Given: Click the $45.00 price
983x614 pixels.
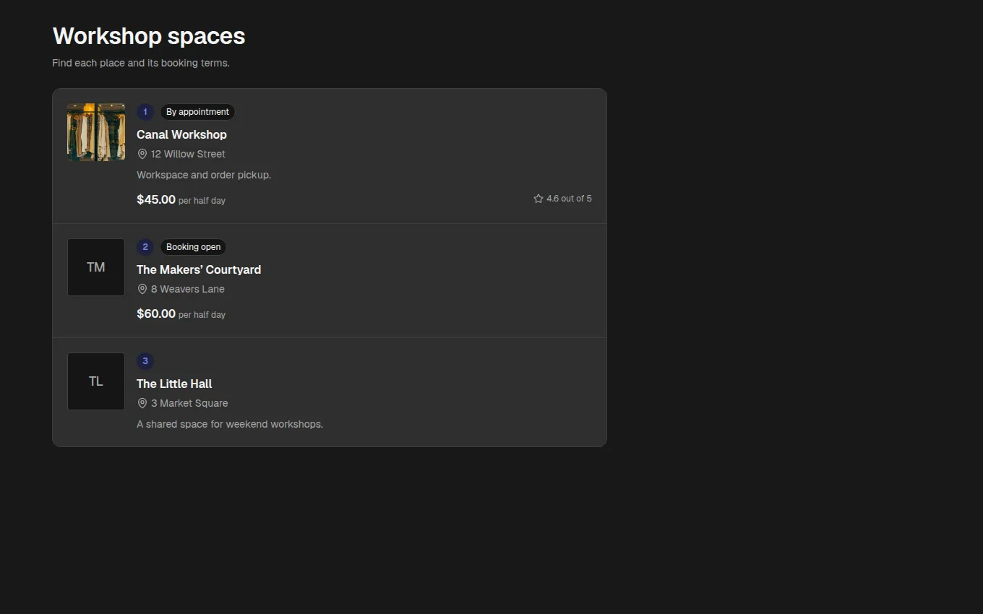Looking at the screenshot, I should click(156, 199).
